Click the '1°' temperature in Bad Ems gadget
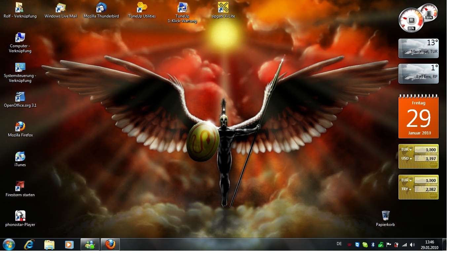The width and height of the screenshot is (451, 253). coord(434,68)
